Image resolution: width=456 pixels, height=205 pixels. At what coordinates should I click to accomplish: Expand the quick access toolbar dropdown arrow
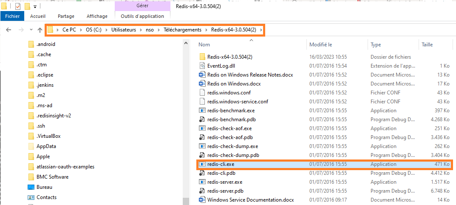pos(35,7)
